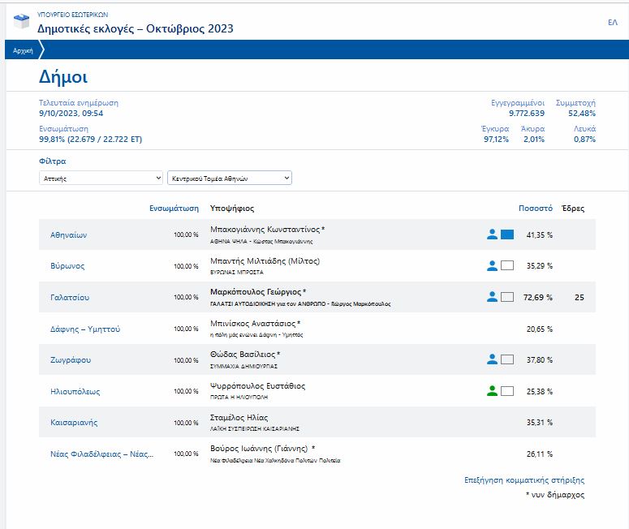Click the empty box in Γαλατσίου row
This screenshot has height=529, width=629.
(507, 297)
